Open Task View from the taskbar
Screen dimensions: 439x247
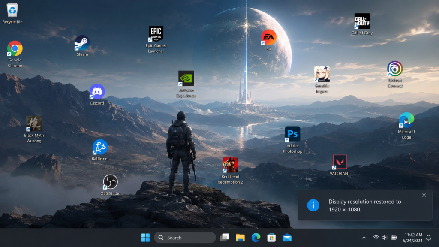click(225, 238)
